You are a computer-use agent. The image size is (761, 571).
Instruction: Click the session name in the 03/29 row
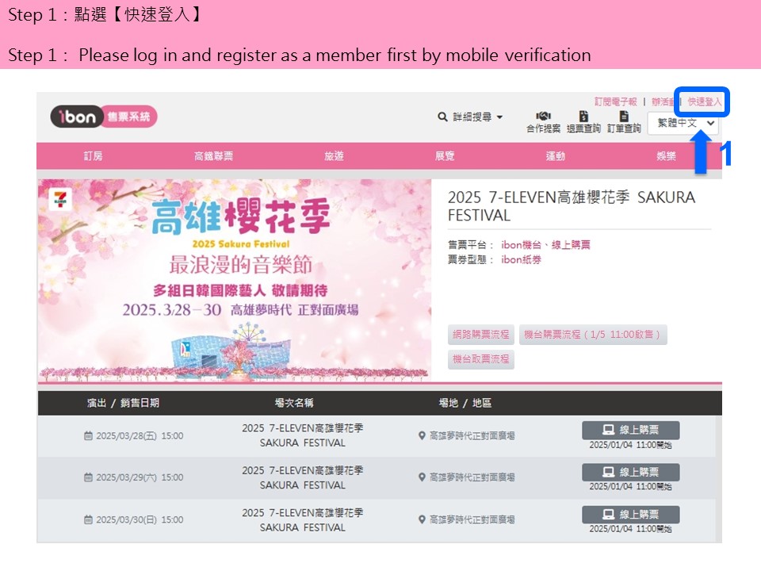click(x=302, y=477)
